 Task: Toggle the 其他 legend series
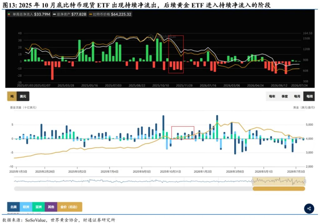coord(51,207)
